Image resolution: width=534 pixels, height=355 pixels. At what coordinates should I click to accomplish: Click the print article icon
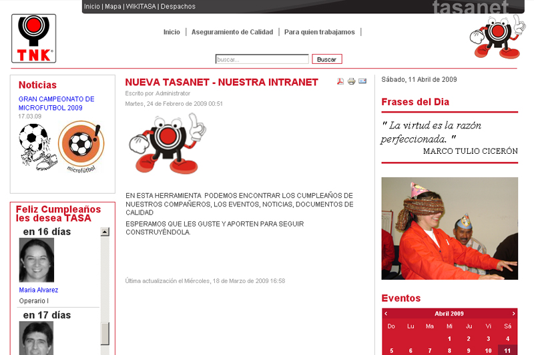point(352,81)
